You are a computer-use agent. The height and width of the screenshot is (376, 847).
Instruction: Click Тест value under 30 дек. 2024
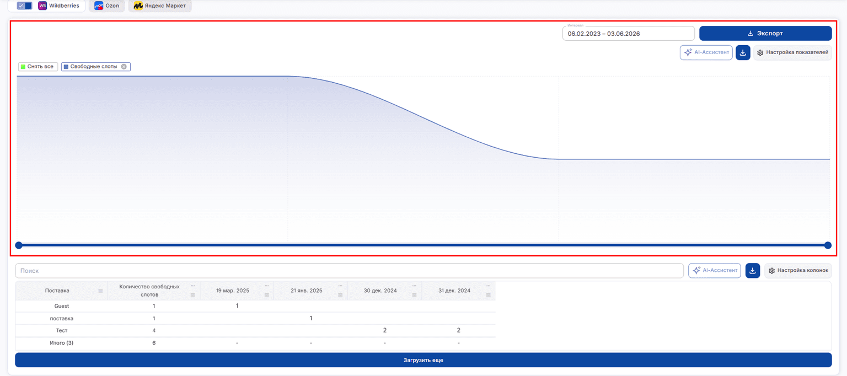pyautogui.click(x=385, y=330)
